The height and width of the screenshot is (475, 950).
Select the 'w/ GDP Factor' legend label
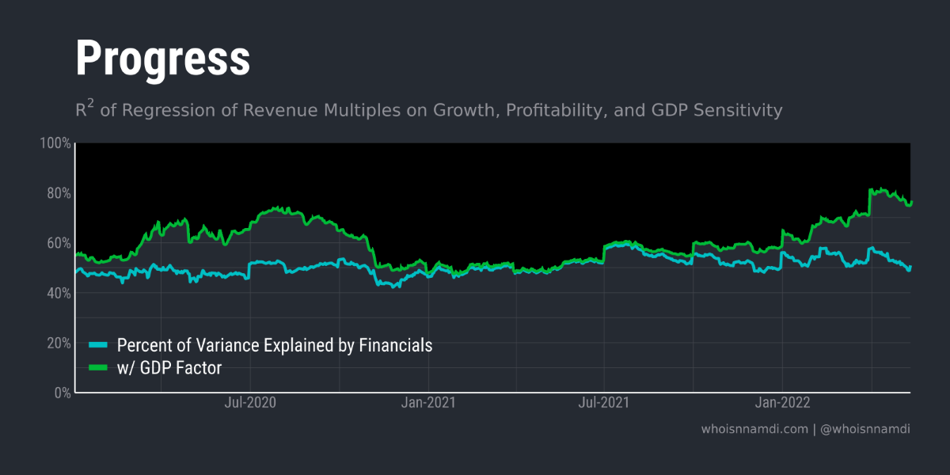(x=169, y=367)
